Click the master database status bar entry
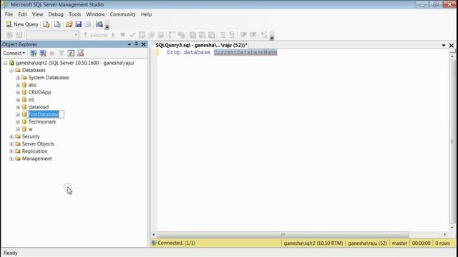458x257 pixels. pyautogui.click(x=399, y=243)
